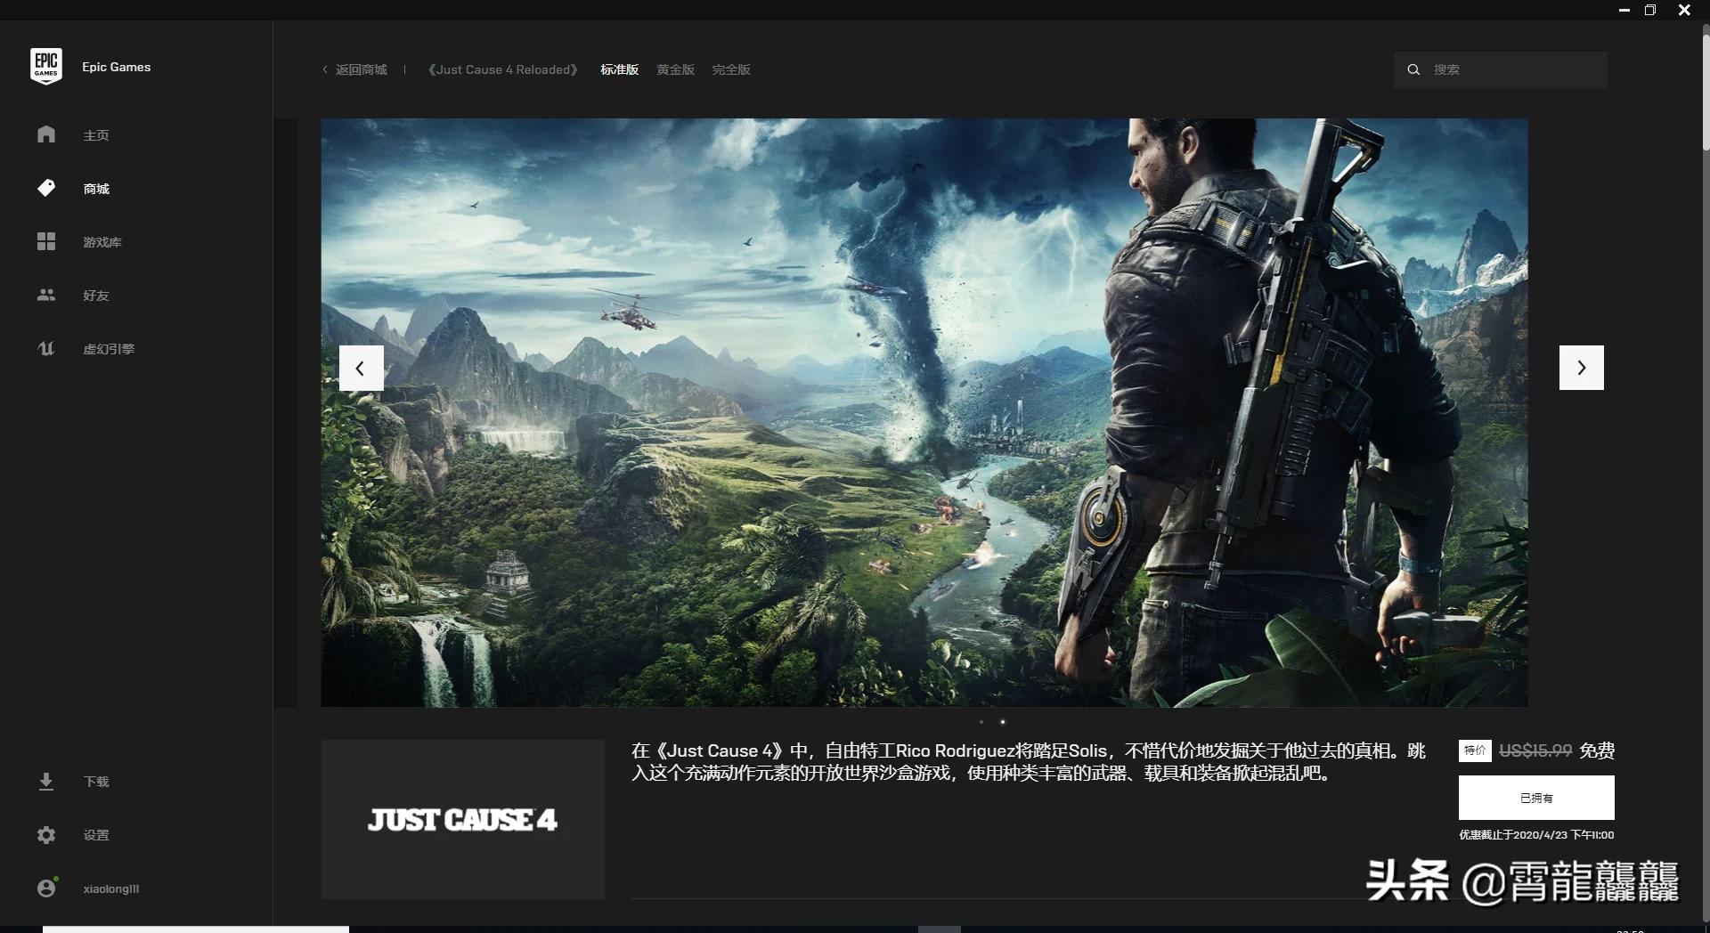Click the back chevron beside 返回商城
Viewport: 1710px width, 933px height.
tap(325, 69)
